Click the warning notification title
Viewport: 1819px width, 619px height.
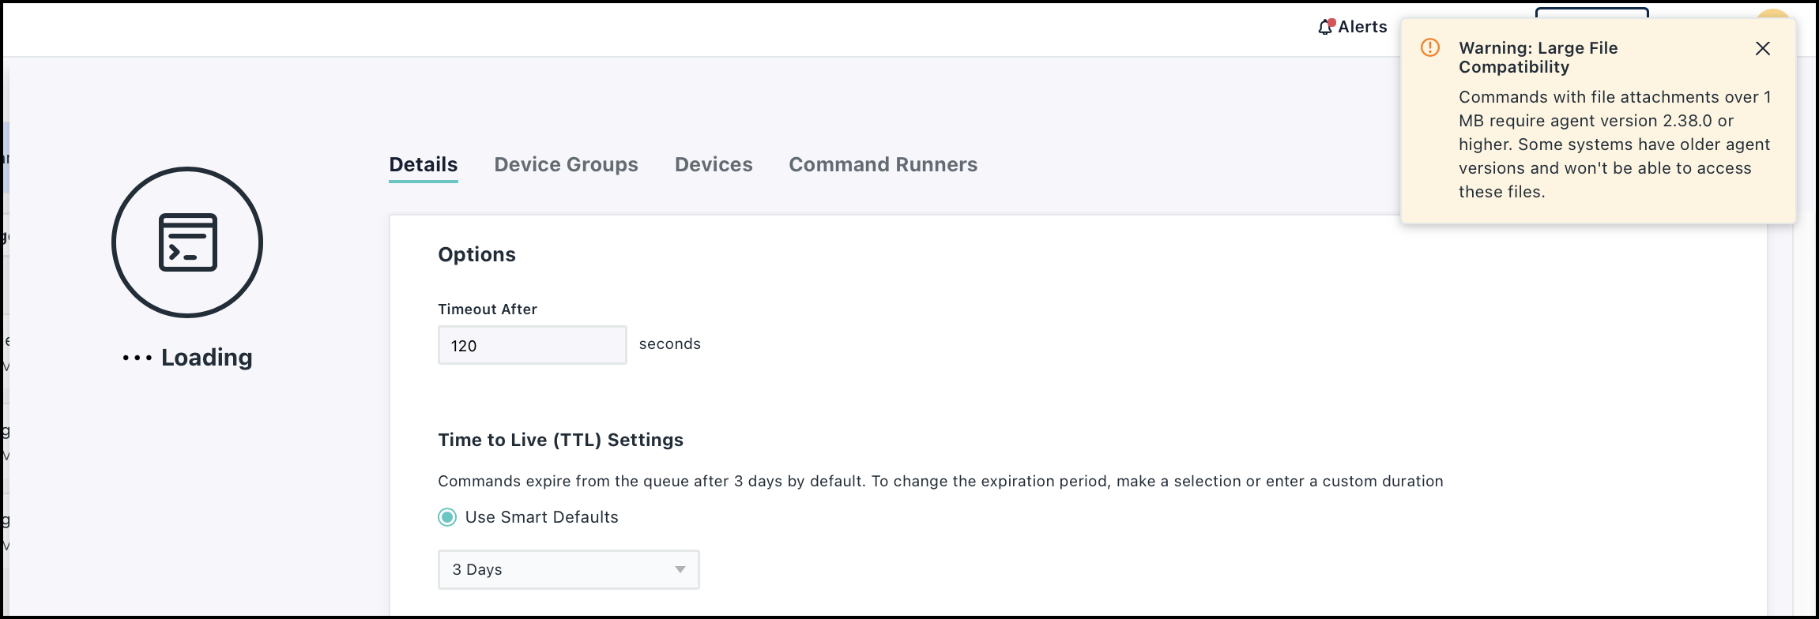(1537, 58)
